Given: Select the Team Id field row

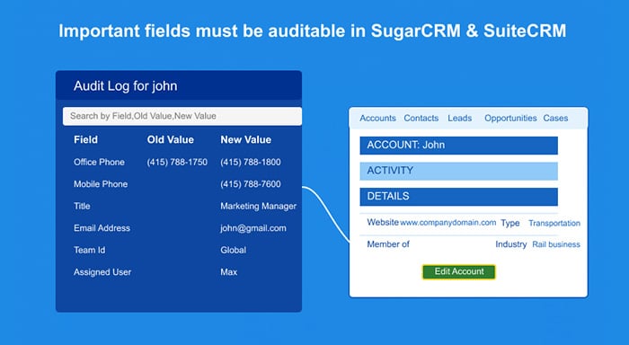Looking at the screenshot, I should click(x=90, y=250).
